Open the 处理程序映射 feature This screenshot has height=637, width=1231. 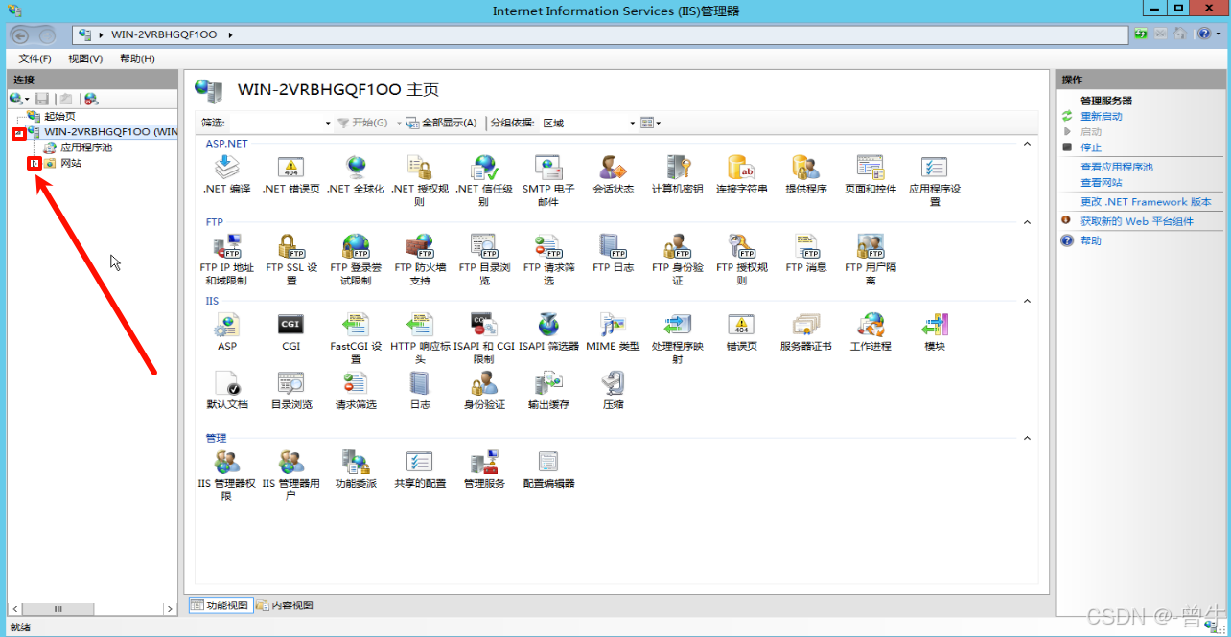click(x=677, y=338)
